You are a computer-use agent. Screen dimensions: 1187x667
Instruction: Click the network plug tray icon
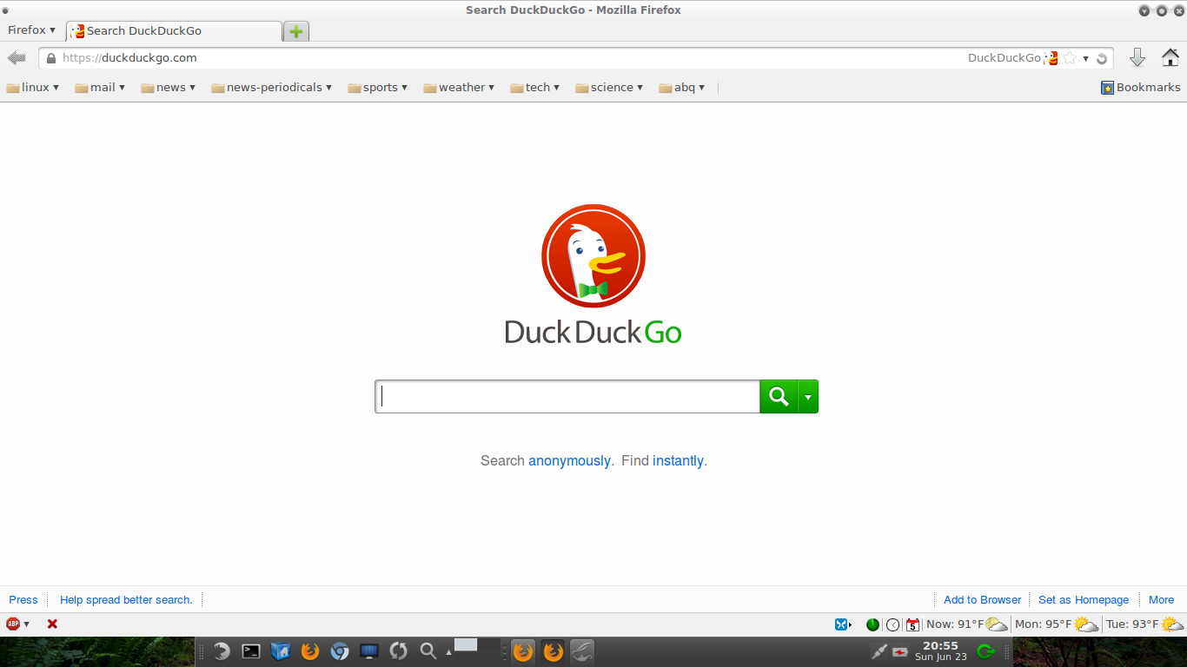click(x=879, y=651)
